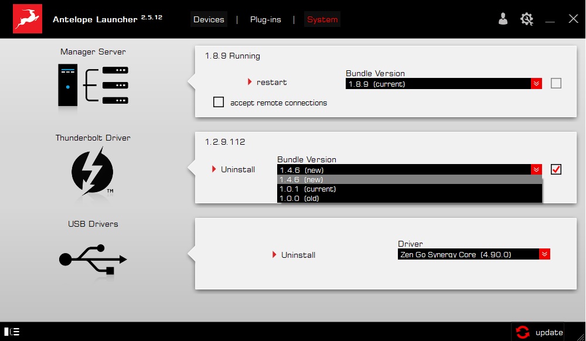Click the server list icon in bottom bar

12,332
